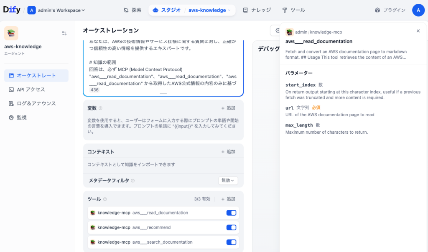This screenshot has height=252, width=428.
Task: Click the 436 character count badge
Action: click(x=94, y=90)
